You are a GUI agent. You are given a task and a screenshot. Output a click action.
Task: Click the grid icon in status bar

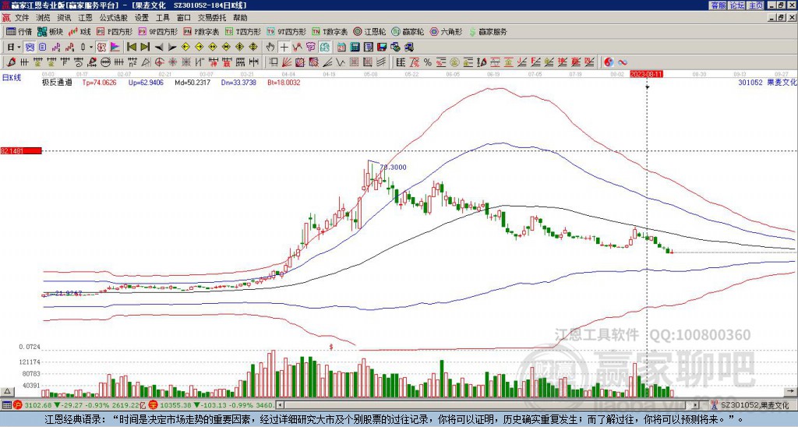pyautogui.click(x=6, y=405)
